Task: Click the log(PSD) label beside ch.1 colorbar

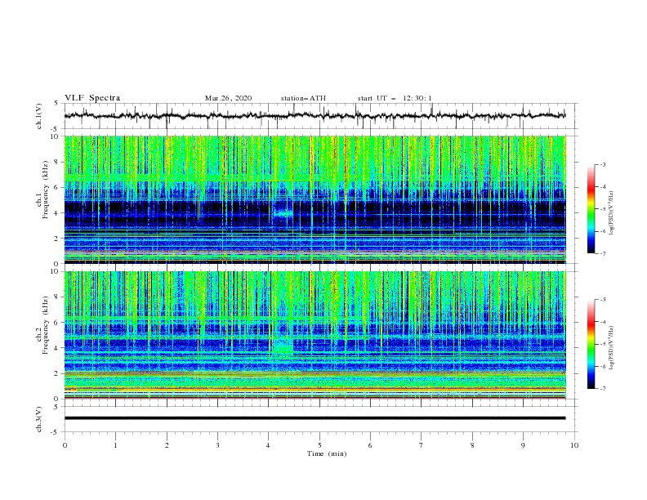Action: click(611, 213)
